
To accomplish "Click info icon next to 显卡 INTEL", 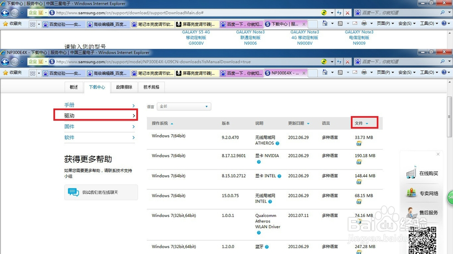I will (x=280, y=176).
